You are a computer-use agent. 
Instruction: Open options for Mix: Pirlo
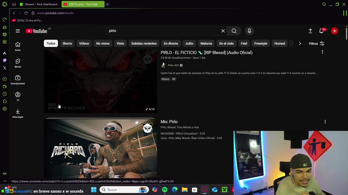(x=325, y=122)
